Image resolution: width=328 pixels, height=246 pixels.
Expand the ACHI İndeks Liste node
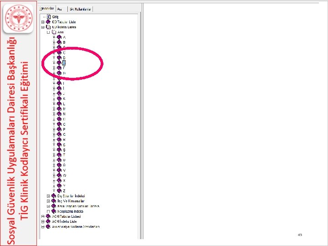[x=43, y=221]
